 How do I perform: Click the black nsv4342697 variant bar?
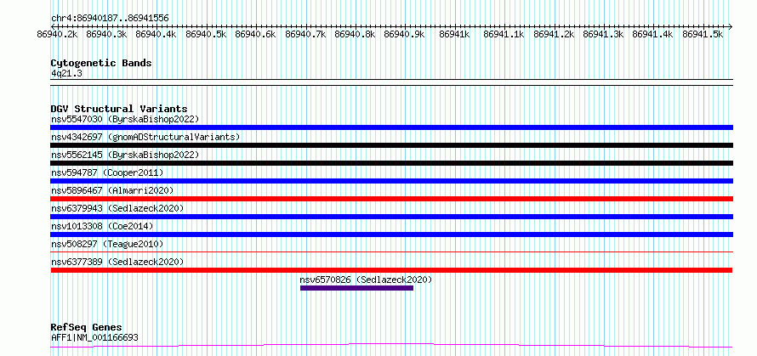pyautogui.click(x=391, y=145)
